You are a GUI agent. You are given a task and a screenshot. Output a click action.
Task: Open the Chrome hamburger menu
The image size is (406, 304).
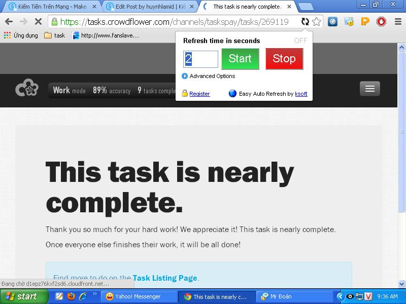pyautogui.click(x=398, y=22)
